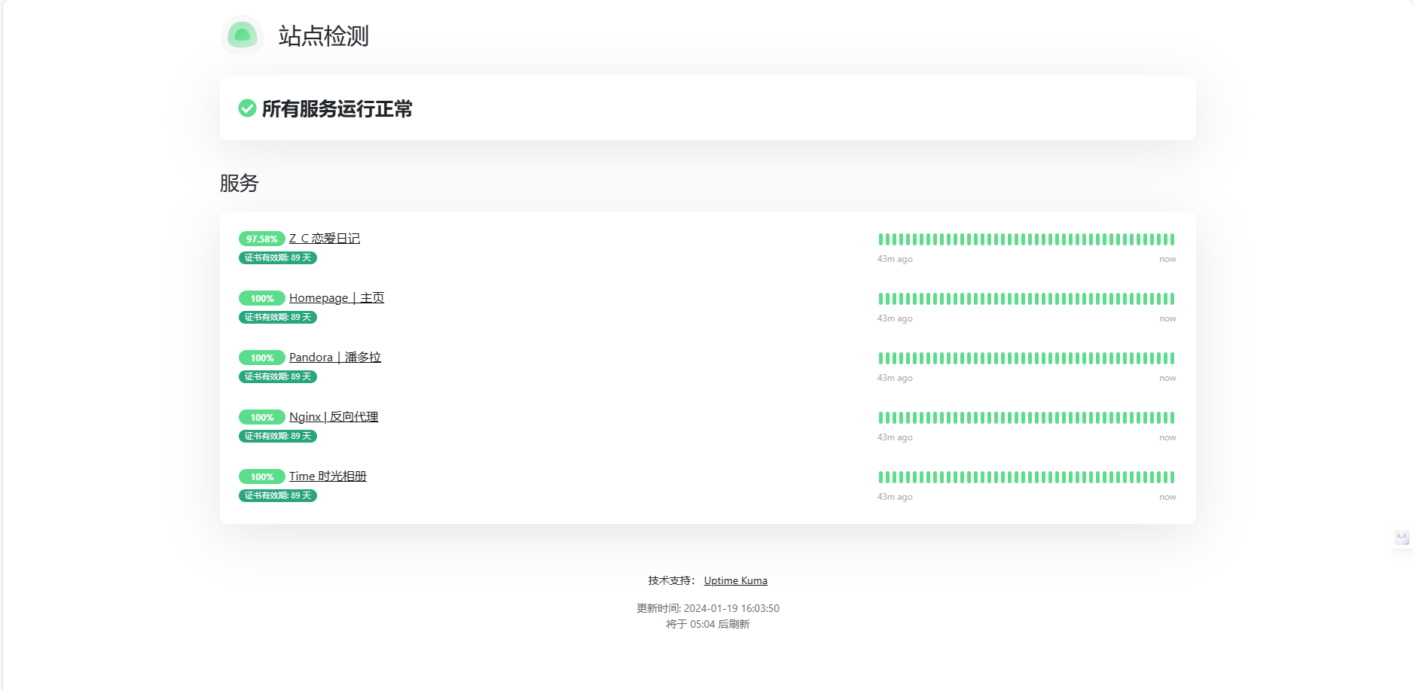Screen dimensions: 1413x691
Task: Open the Nginx | 反向代理 link
Action: (334, 416)
